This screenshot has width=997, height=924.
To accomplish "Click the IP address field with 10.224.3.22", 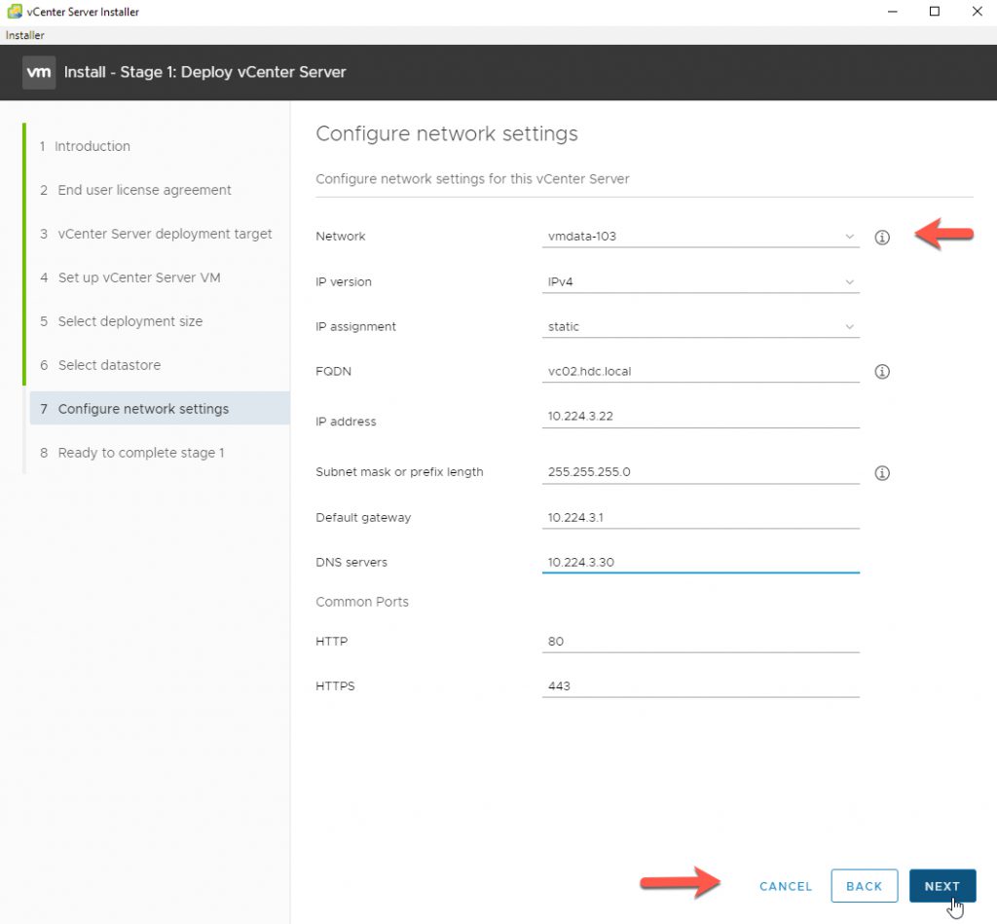I will point(701,417).
